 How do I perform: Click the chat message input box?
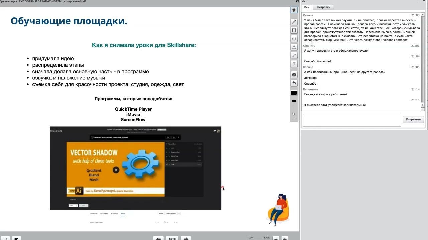tap(351, 120)
